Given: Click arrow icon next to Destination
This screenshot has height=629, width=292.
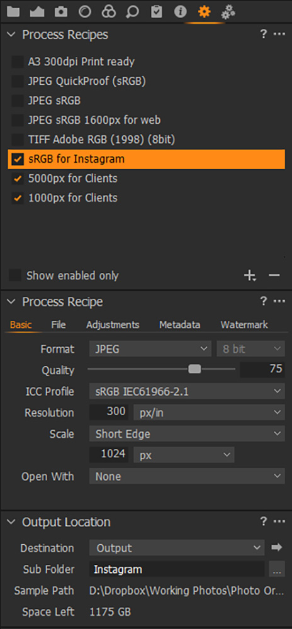Looking at the screenshot, I should point(277,547).
